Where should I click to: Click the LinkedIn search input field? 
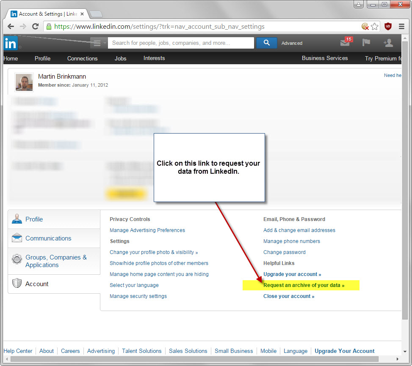(x=181, y=43)
